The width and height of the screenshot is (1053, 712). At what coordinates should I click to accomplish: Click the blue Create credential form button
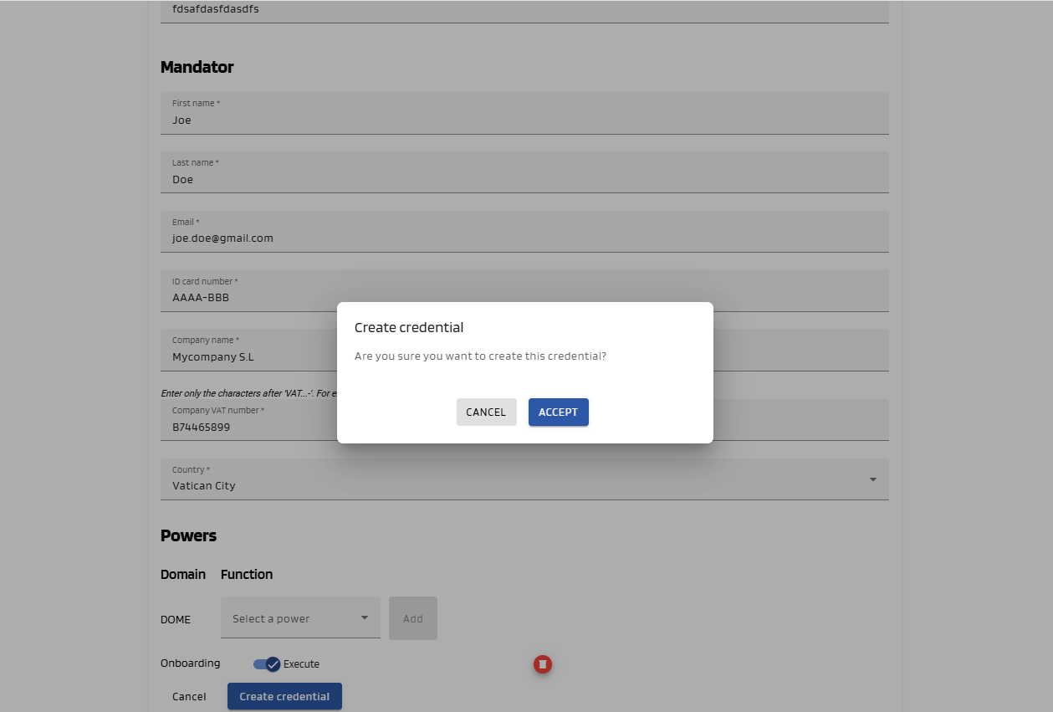tap(284, 696)
